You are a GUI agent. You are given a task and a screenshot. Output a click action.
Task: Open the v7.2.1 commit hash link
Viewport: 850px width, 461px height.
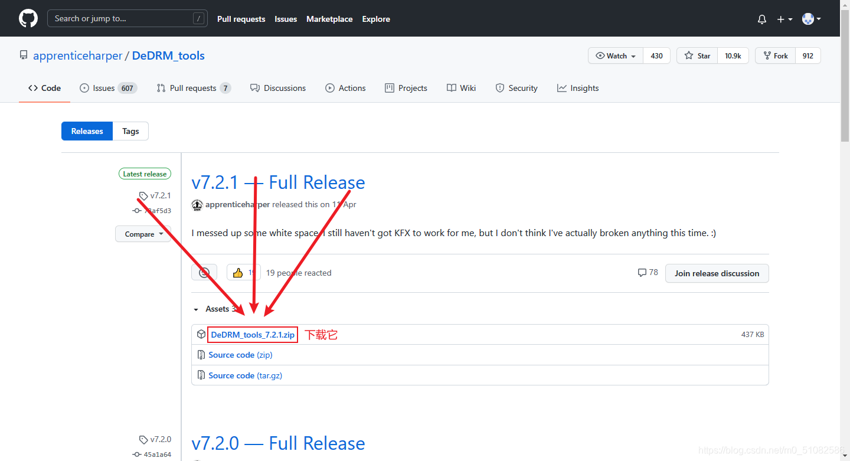(152, 211)
